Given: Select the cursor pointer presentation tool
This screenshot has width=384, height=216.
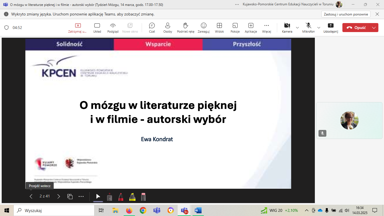Looking at the screenshot, I should click(x=98, y=196).
